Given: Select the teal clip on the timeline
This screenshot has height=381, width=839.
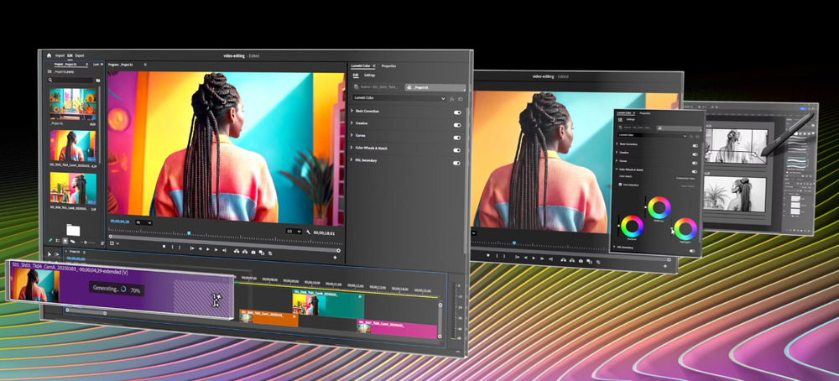Looking at the screenshot, I should click(328, 305).
